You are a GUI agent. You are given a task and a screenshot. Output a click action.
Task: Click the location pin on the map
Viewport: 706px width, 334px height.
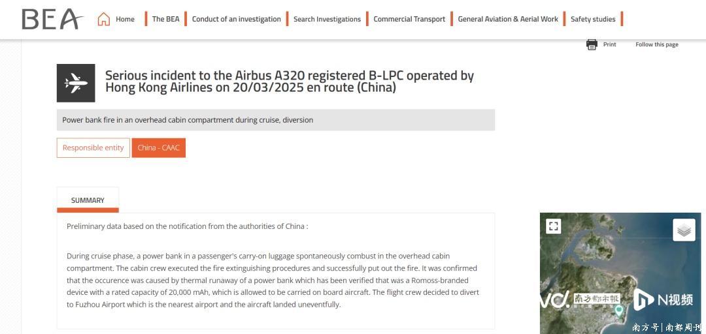618,310
